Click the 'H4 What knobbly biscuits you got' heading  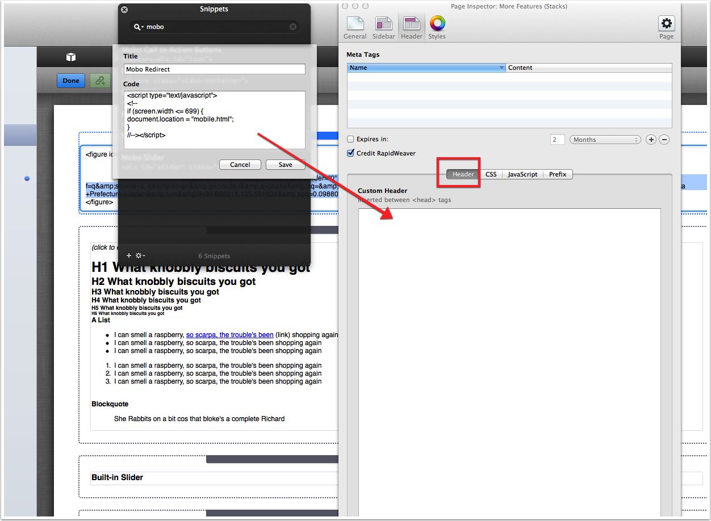[x=147, y=300]
